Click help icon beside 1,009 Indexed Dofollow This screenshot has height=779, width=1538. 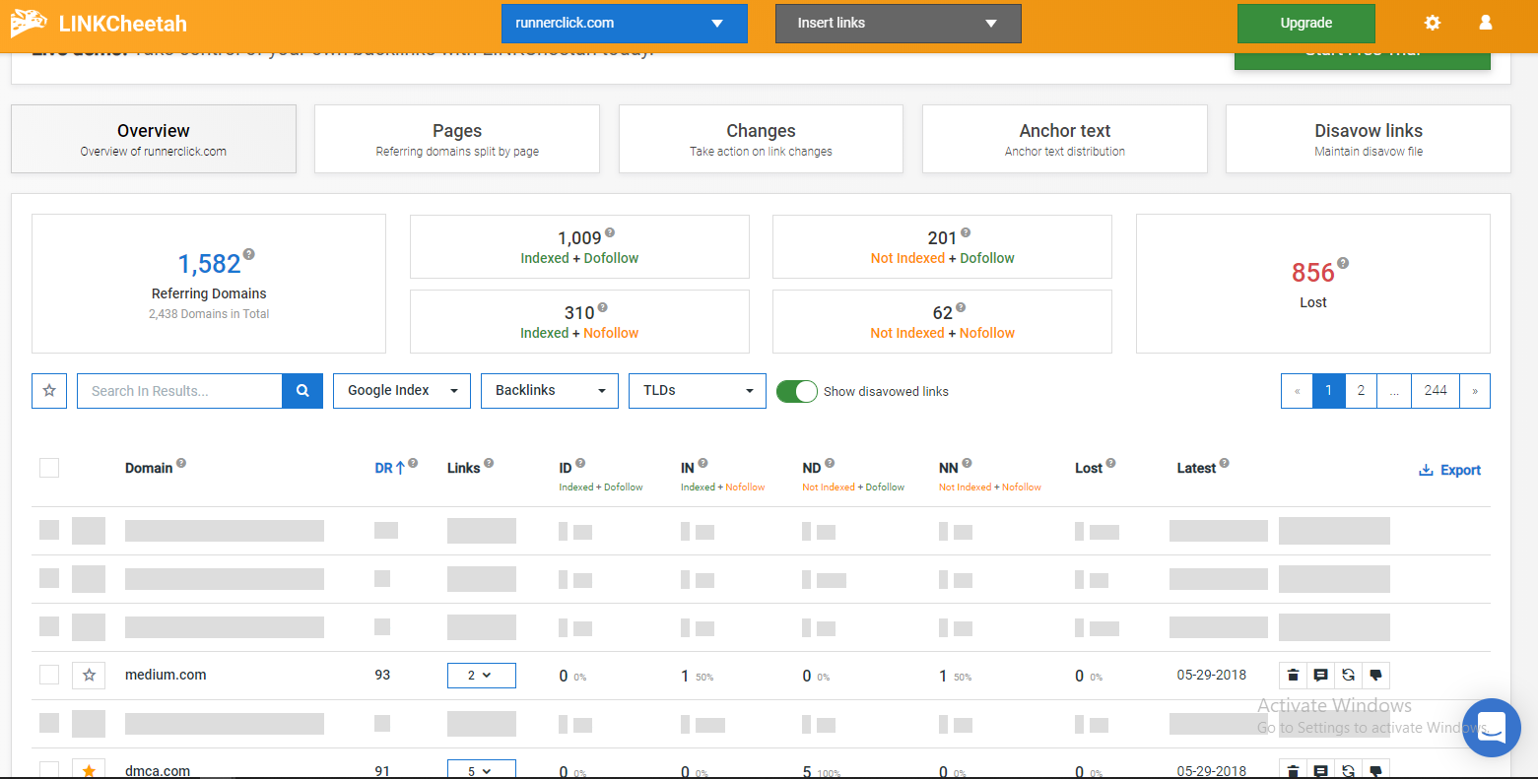tap(610, 232)
